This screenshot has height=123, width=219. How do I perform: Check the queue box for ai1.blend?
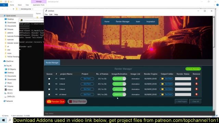(49, 94)
